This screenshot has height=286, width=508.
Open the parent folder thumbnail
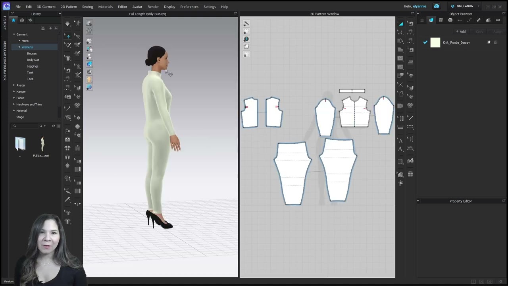pyautogui.click(x=20, y=144)
